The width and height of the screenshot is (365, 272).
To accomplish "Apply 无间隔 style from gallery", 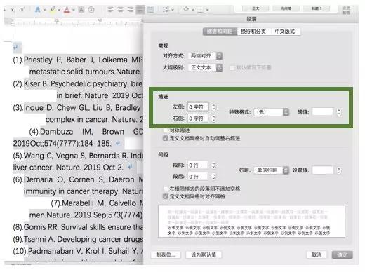I will coord(286,8).
